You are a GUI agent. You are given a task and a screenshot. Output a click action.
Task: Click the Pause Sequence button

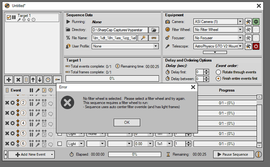point(233,154)
